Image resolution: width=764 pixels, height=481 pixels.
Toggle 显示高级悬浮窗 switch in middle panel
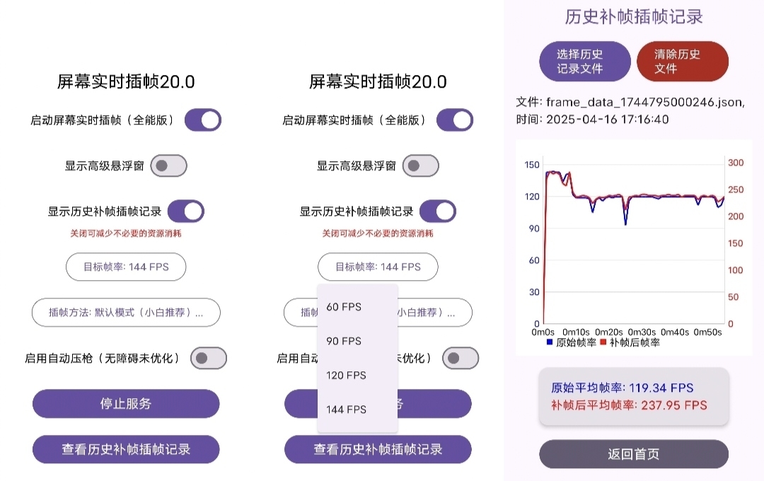[x=420, y=166]
